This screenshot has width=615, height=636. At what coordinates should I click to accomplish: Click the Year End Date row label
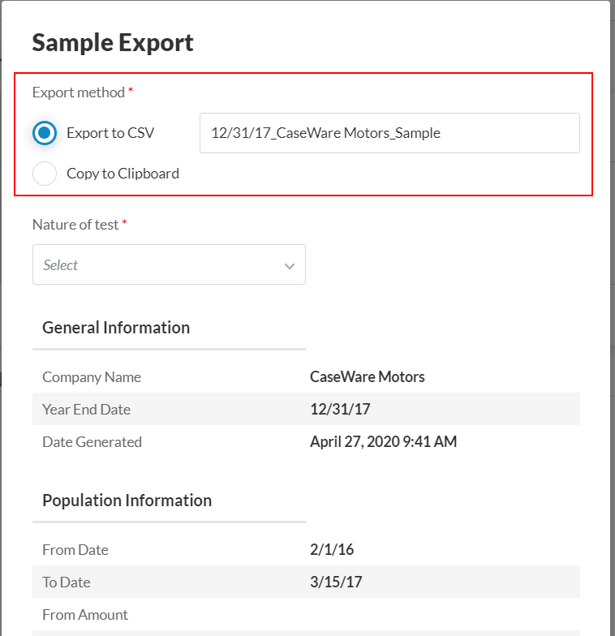click(86, 410)
